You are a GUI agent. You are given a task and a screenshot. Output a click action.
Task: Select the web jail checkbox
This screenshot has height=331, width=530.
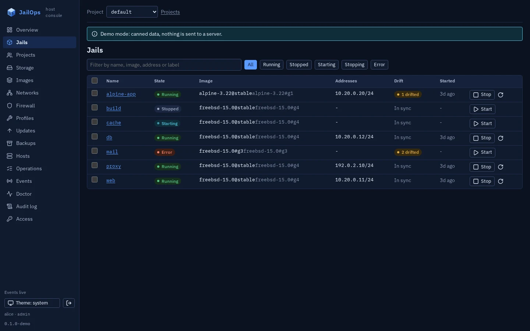[x=95, y=179]
